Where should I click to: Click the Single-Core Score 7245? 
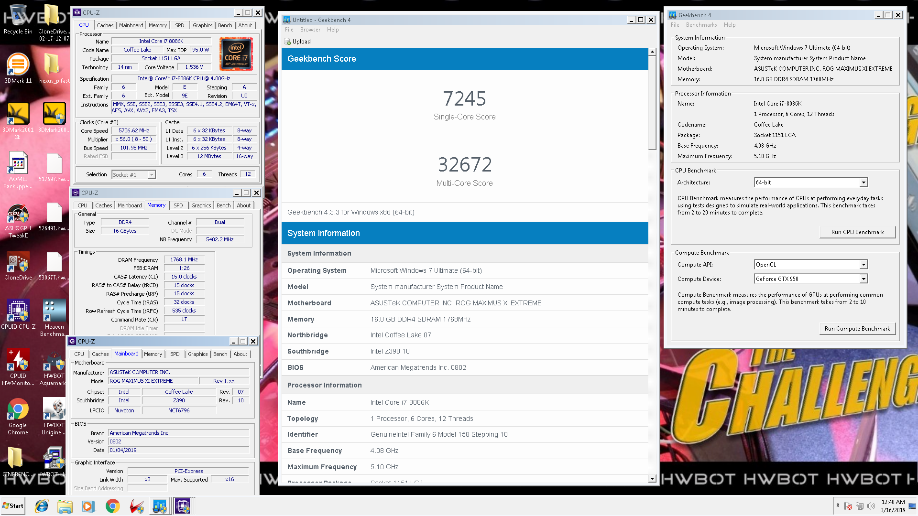(464, 99)
